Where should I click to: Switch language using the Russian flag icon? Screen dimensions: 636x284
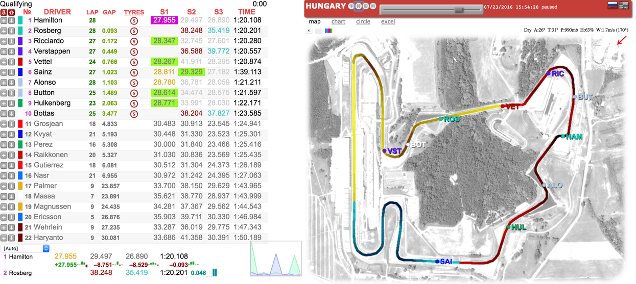611,6
